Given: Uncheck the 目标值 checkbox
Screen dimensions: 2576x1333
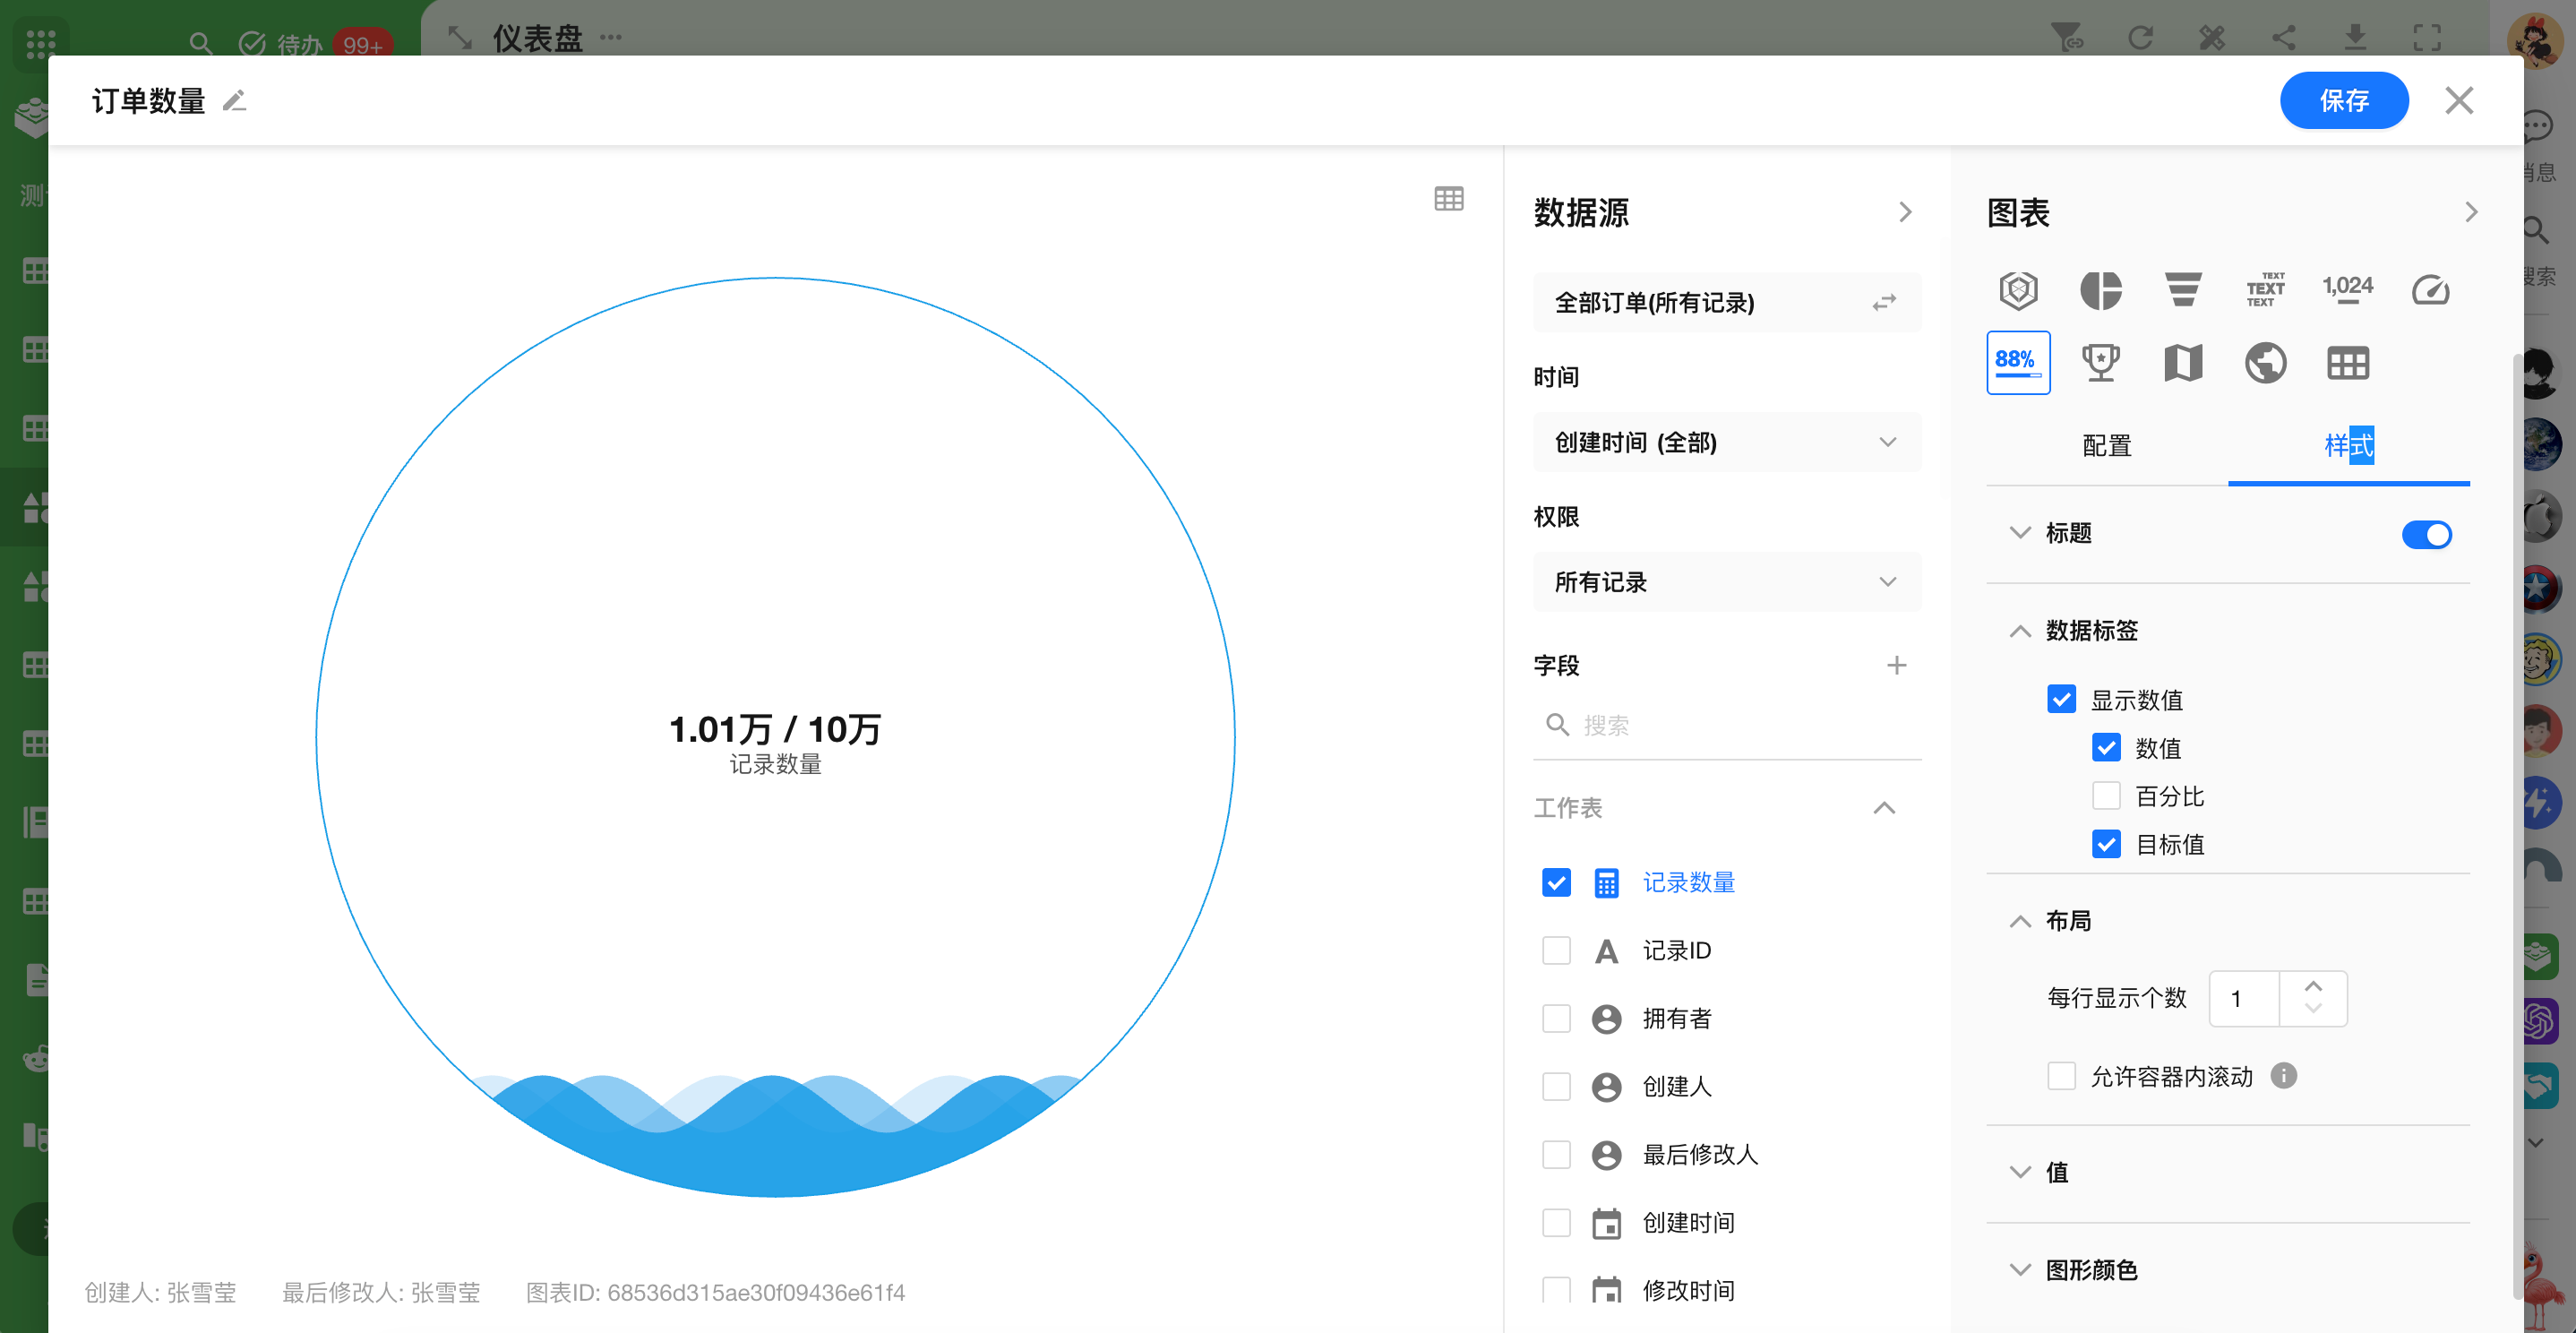Looking at the screenshot, I should point(2106,844).
